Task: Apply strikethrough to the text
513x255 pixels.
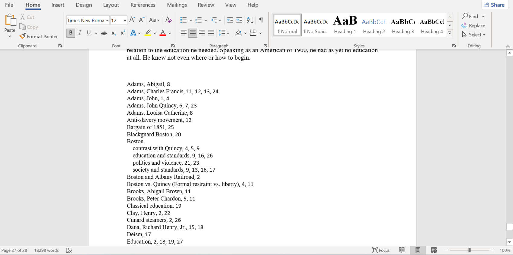Action: pyautogui.click(x=104, y=33)
